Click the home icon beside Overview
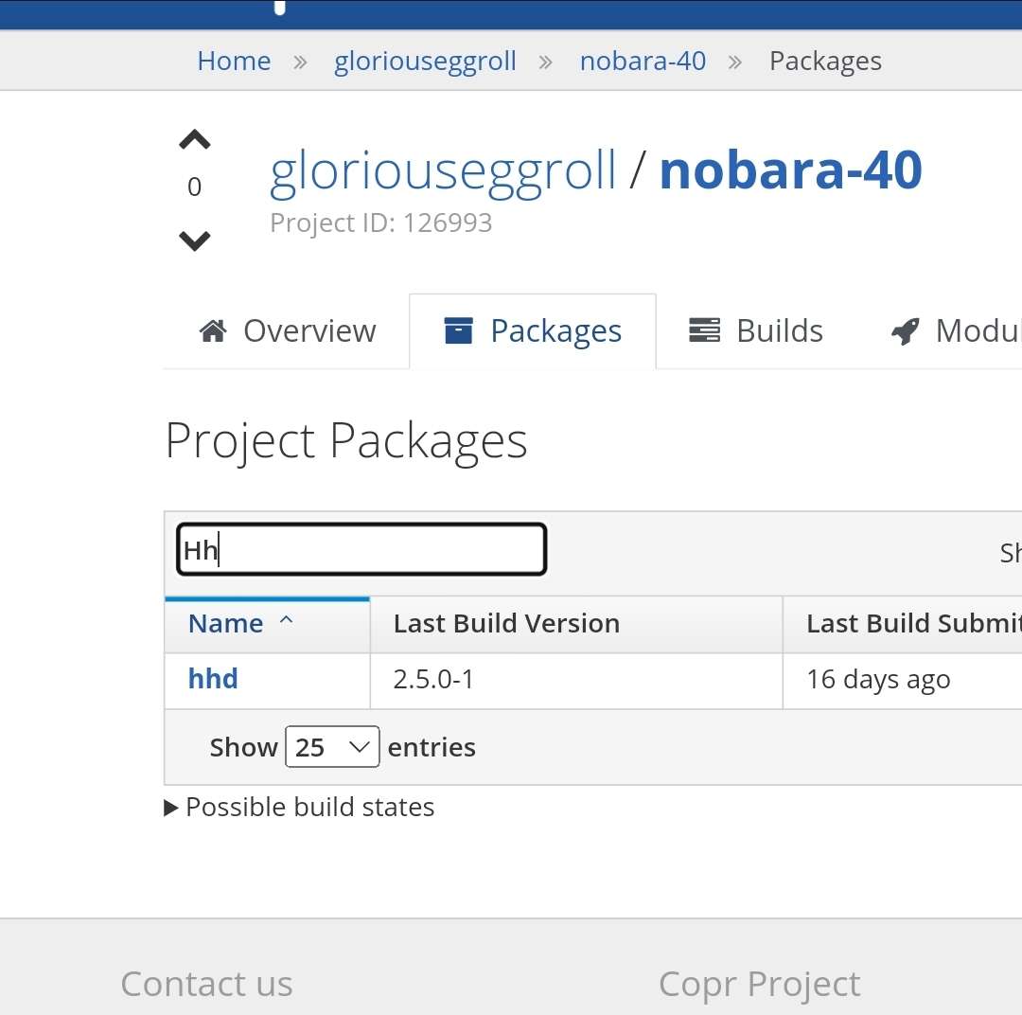This screenshot has height=1015, width=1022. [213, 331]
